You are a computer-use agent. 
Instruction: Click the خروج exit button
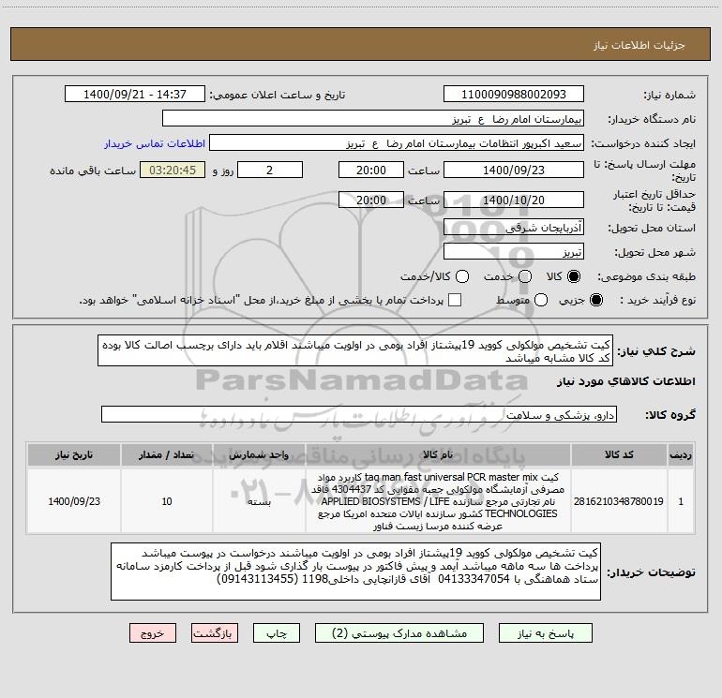[153, 633]
